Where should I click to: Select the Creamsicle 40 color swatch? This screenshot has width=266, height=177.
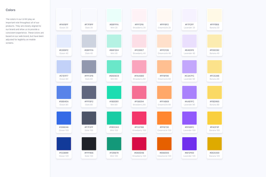pos(164,41)
